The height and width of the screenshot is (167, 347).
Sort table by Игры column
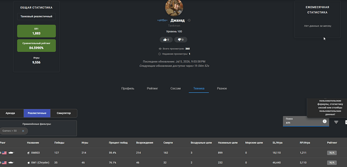85,143
